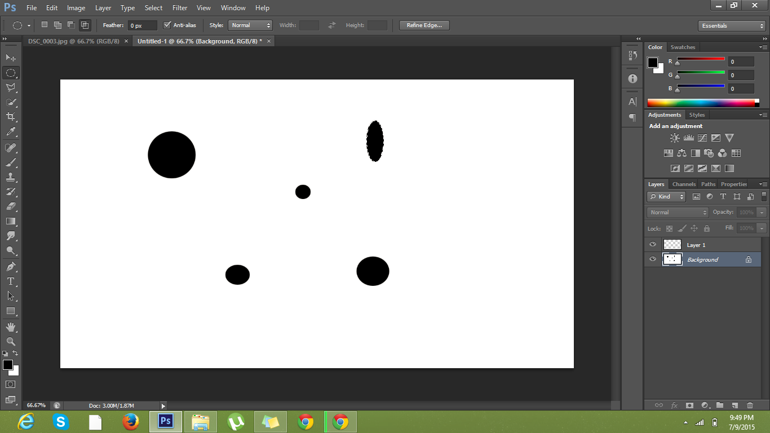Select the Gradient tool

(x=11, y=221)
